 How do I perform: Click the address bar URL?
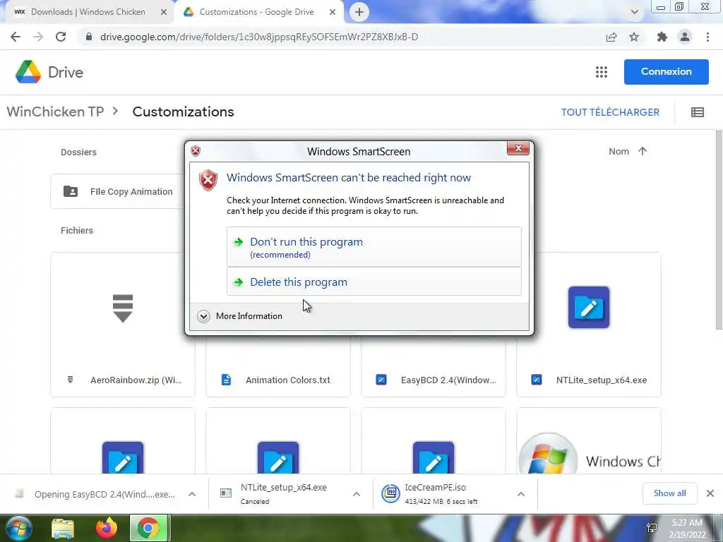(259, 37)
